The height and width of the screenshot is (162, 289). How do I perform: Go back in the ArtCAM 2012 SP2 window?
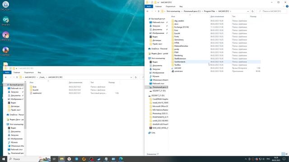[x=6, y=77]
